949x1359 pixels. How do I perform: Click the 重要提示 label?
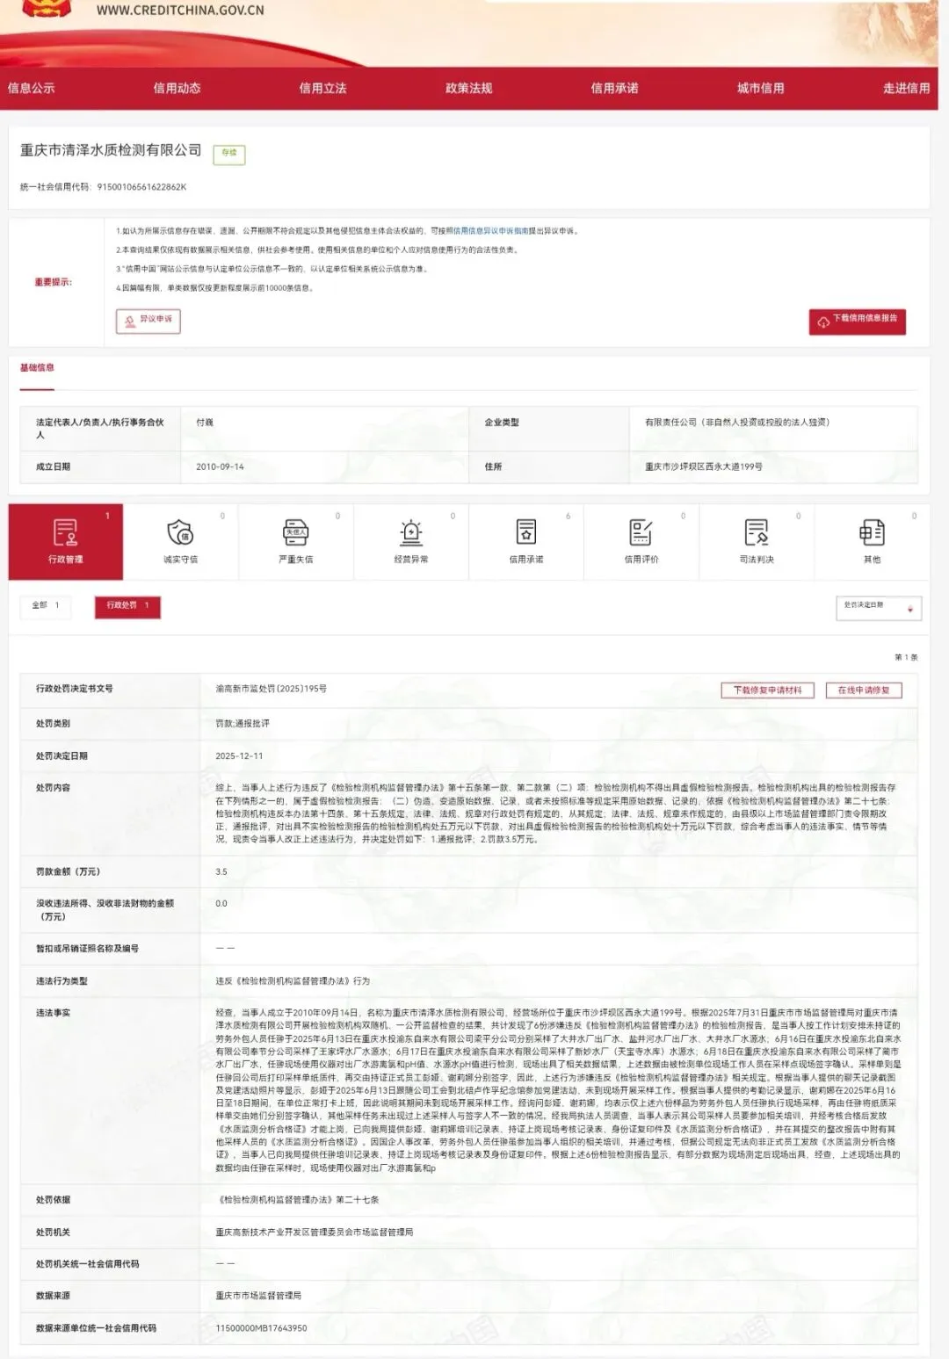(54, 283)
